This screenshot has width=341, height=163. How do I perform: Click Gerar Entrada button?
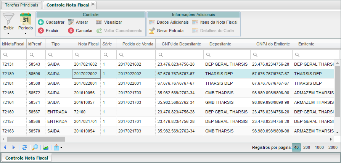(x=166, y=31)
